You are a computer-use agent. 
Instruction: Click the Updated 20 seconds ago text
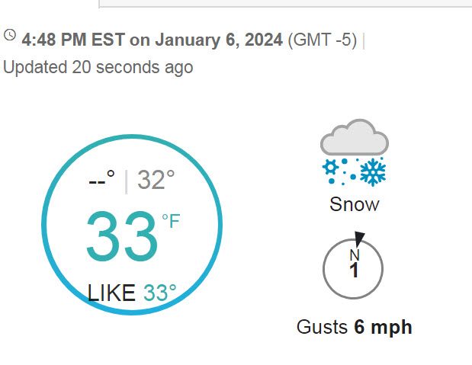98,67
